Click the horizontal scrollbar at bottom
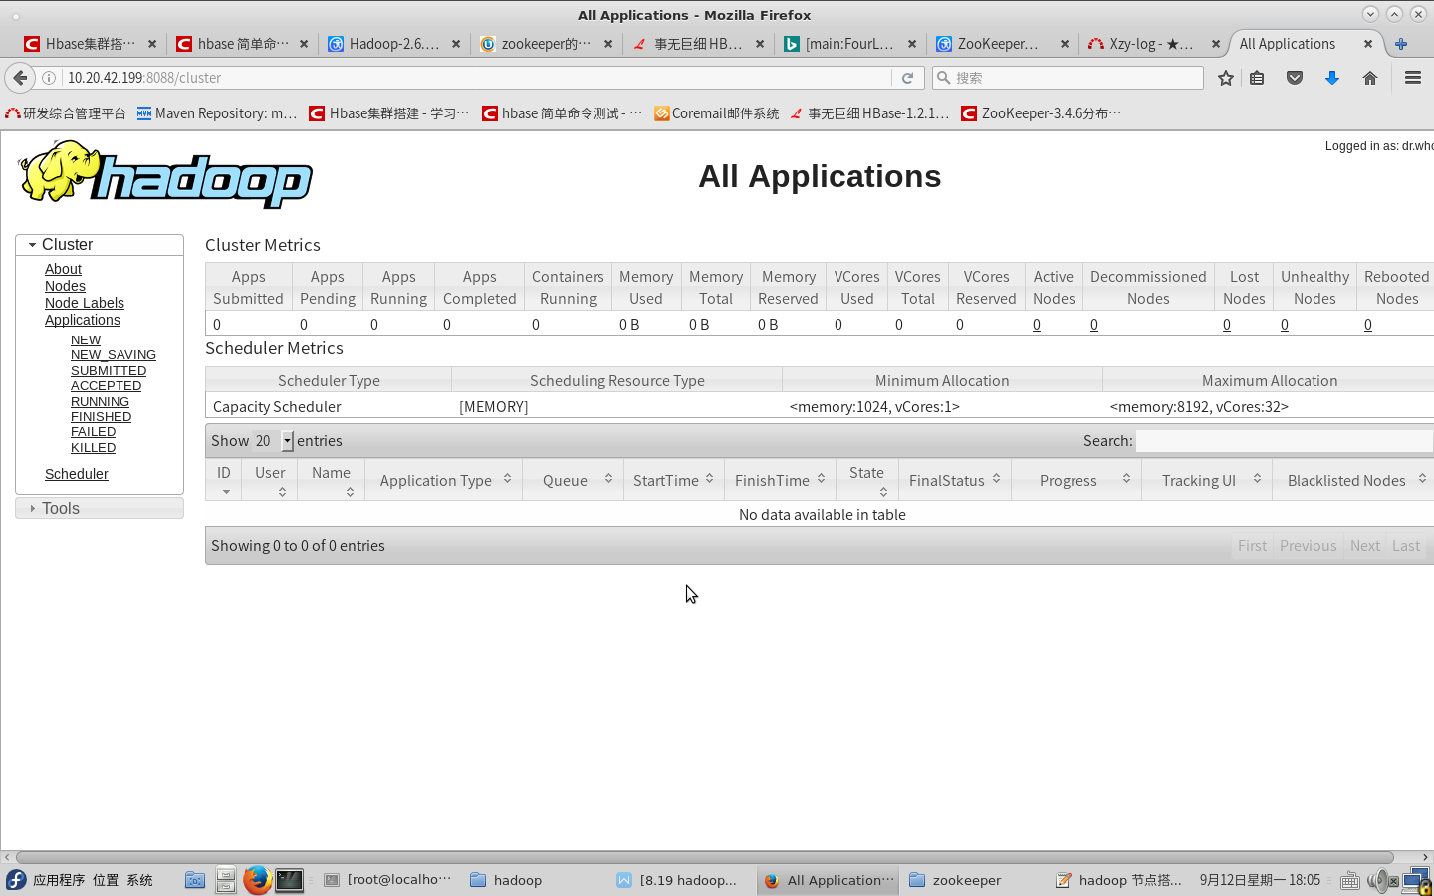Viewport: 1434px width, 896px height. tap(705, 857)
